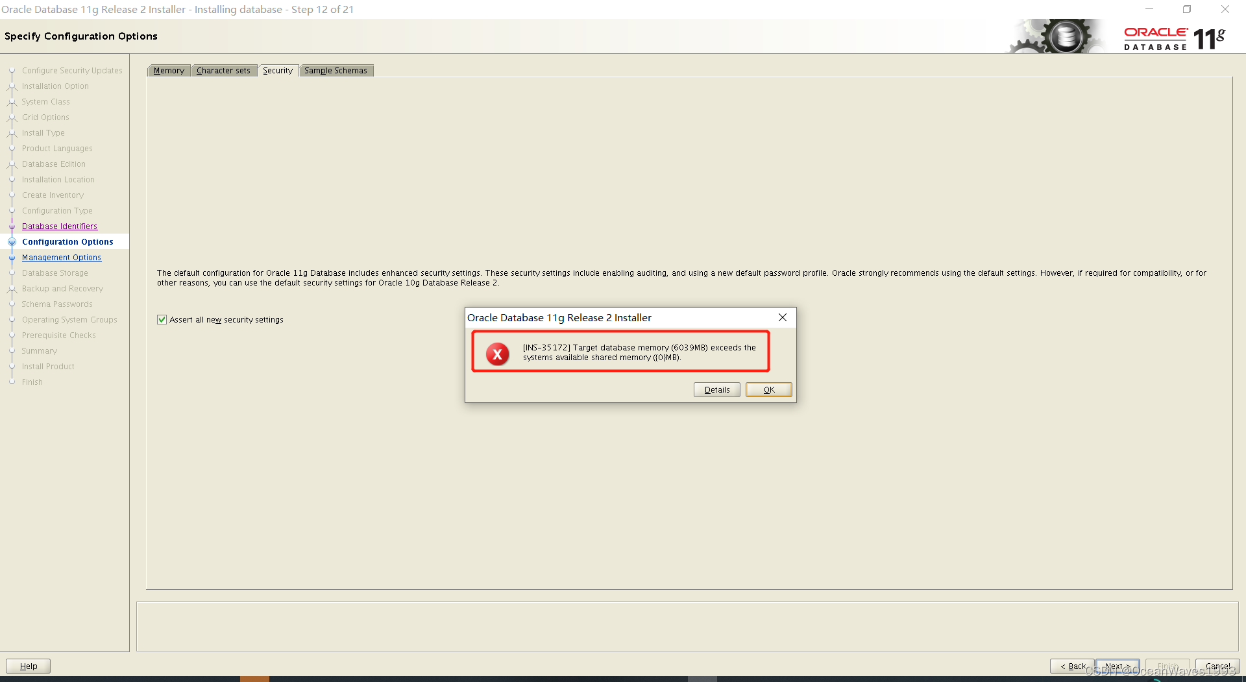The height and width of the screenshot is (682, 1246).
Task: Close the main installer window
Action: [x=1225, y=9]
